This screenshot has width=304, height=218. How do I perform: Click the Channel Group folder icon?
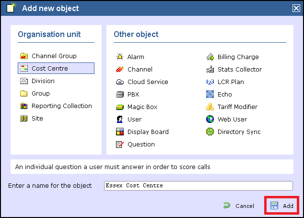tap(24, 56)
